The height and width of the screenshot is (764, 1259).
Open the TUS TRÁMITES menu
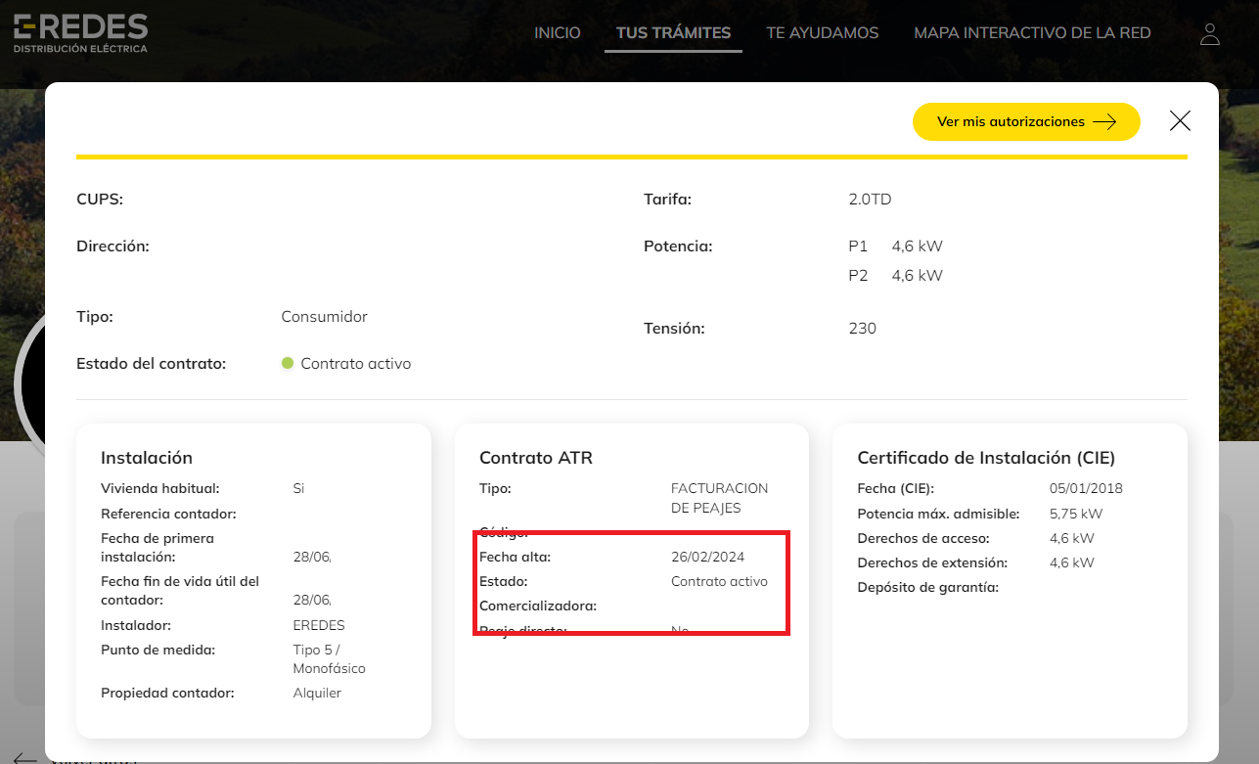(x=673, y=33)
